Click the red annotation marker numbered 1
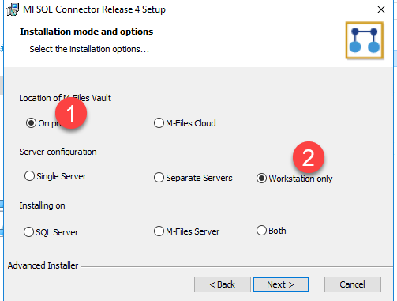This screenshot has width=397, height=301. (71, 113)
